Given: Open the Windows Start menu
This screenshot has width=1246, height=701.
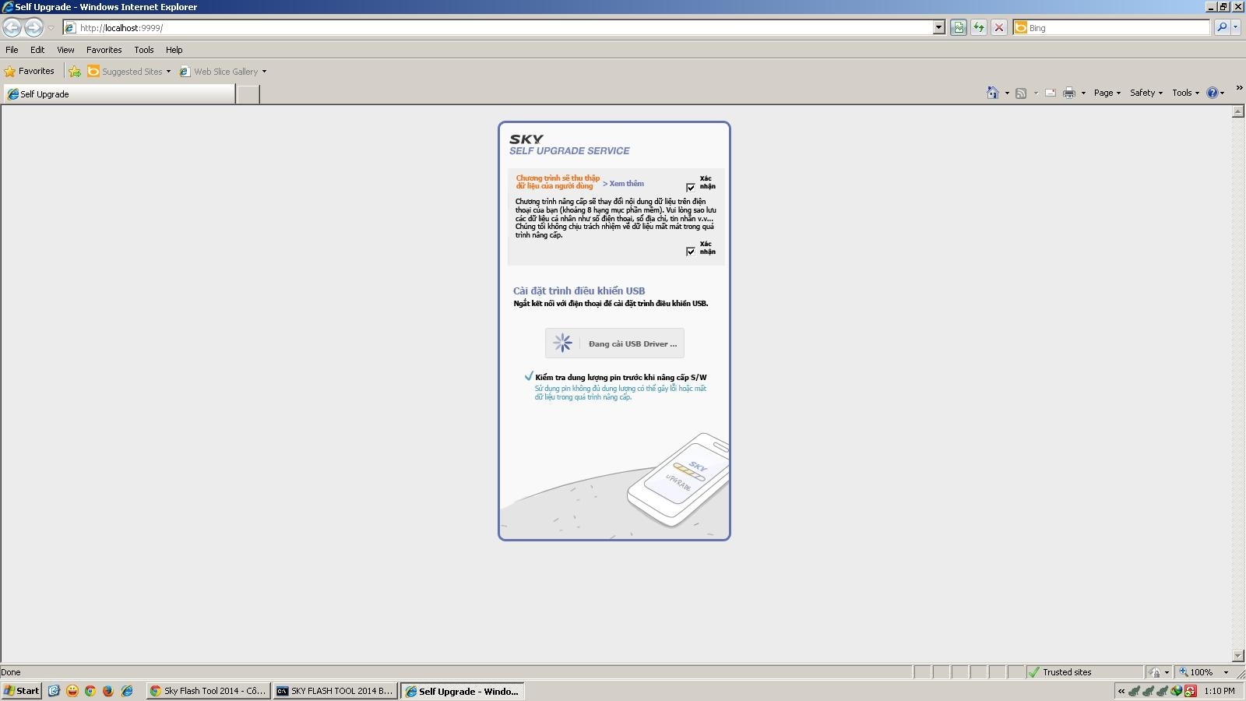Looking at the screenshot, I should click(x=21, y=691).
